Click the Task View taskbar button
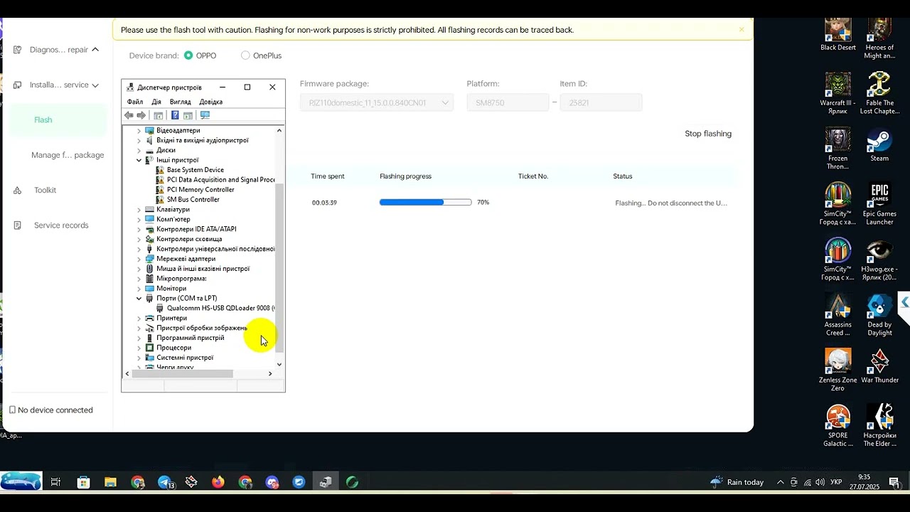 tap(55, 482)
